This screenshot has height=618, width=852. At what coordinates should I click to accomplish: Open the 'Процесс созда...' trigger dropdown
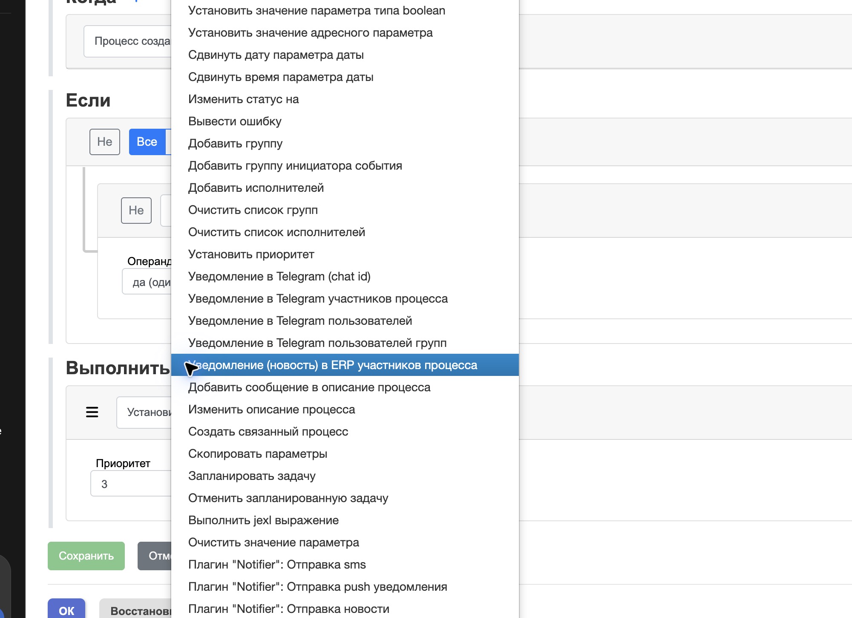coord(127,41)
